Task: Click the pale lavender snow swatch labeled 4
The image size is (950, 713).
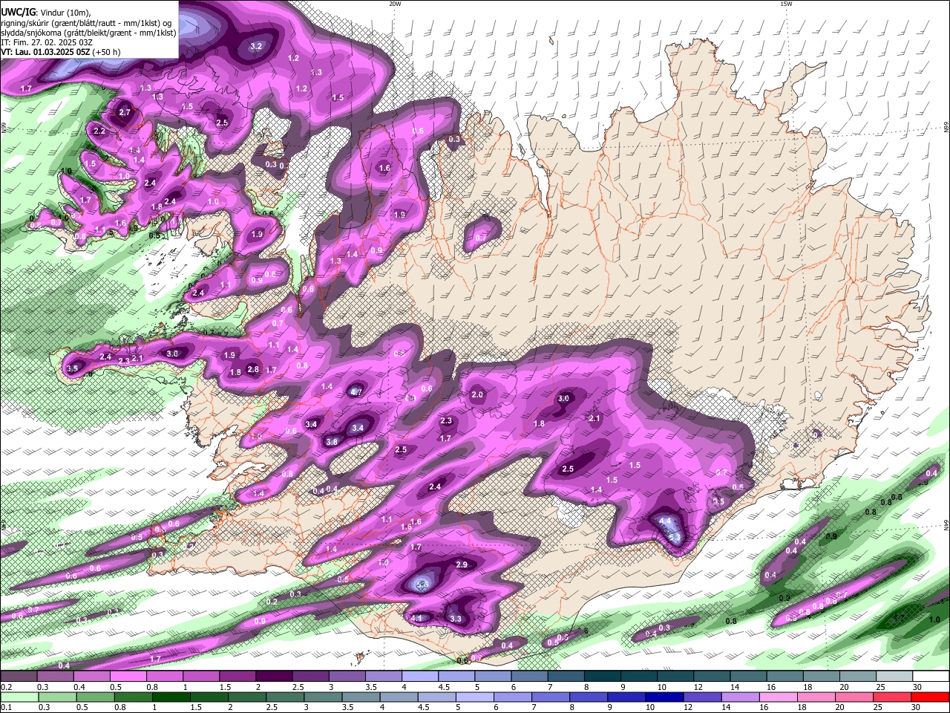Action: coord(421,677)
